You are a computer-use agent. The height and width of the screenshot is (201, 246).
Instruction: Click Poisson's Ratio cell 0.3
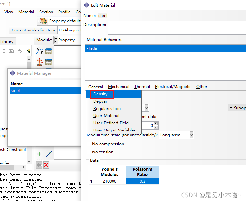coord(142,181)
